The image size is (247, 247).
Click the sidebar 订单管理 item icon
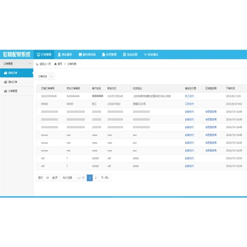click(6, 91)
